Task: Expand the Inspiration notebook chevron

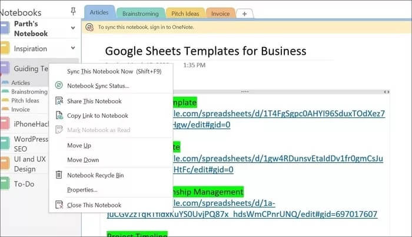Action: click(x=73, y=48)
